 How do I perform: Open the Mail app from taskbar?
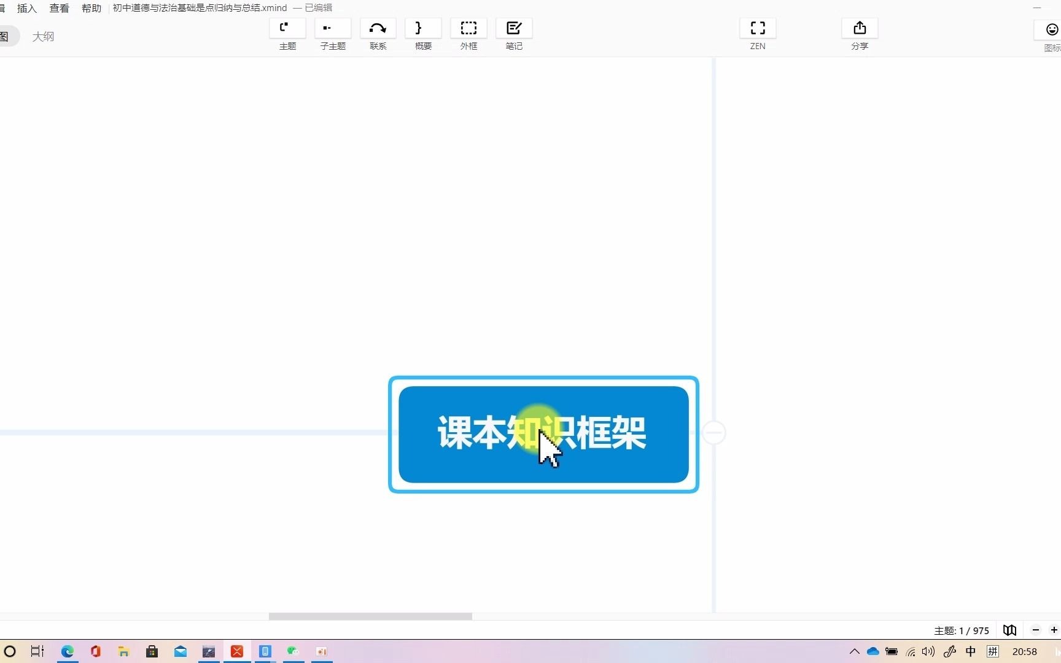tap(181, 651)
